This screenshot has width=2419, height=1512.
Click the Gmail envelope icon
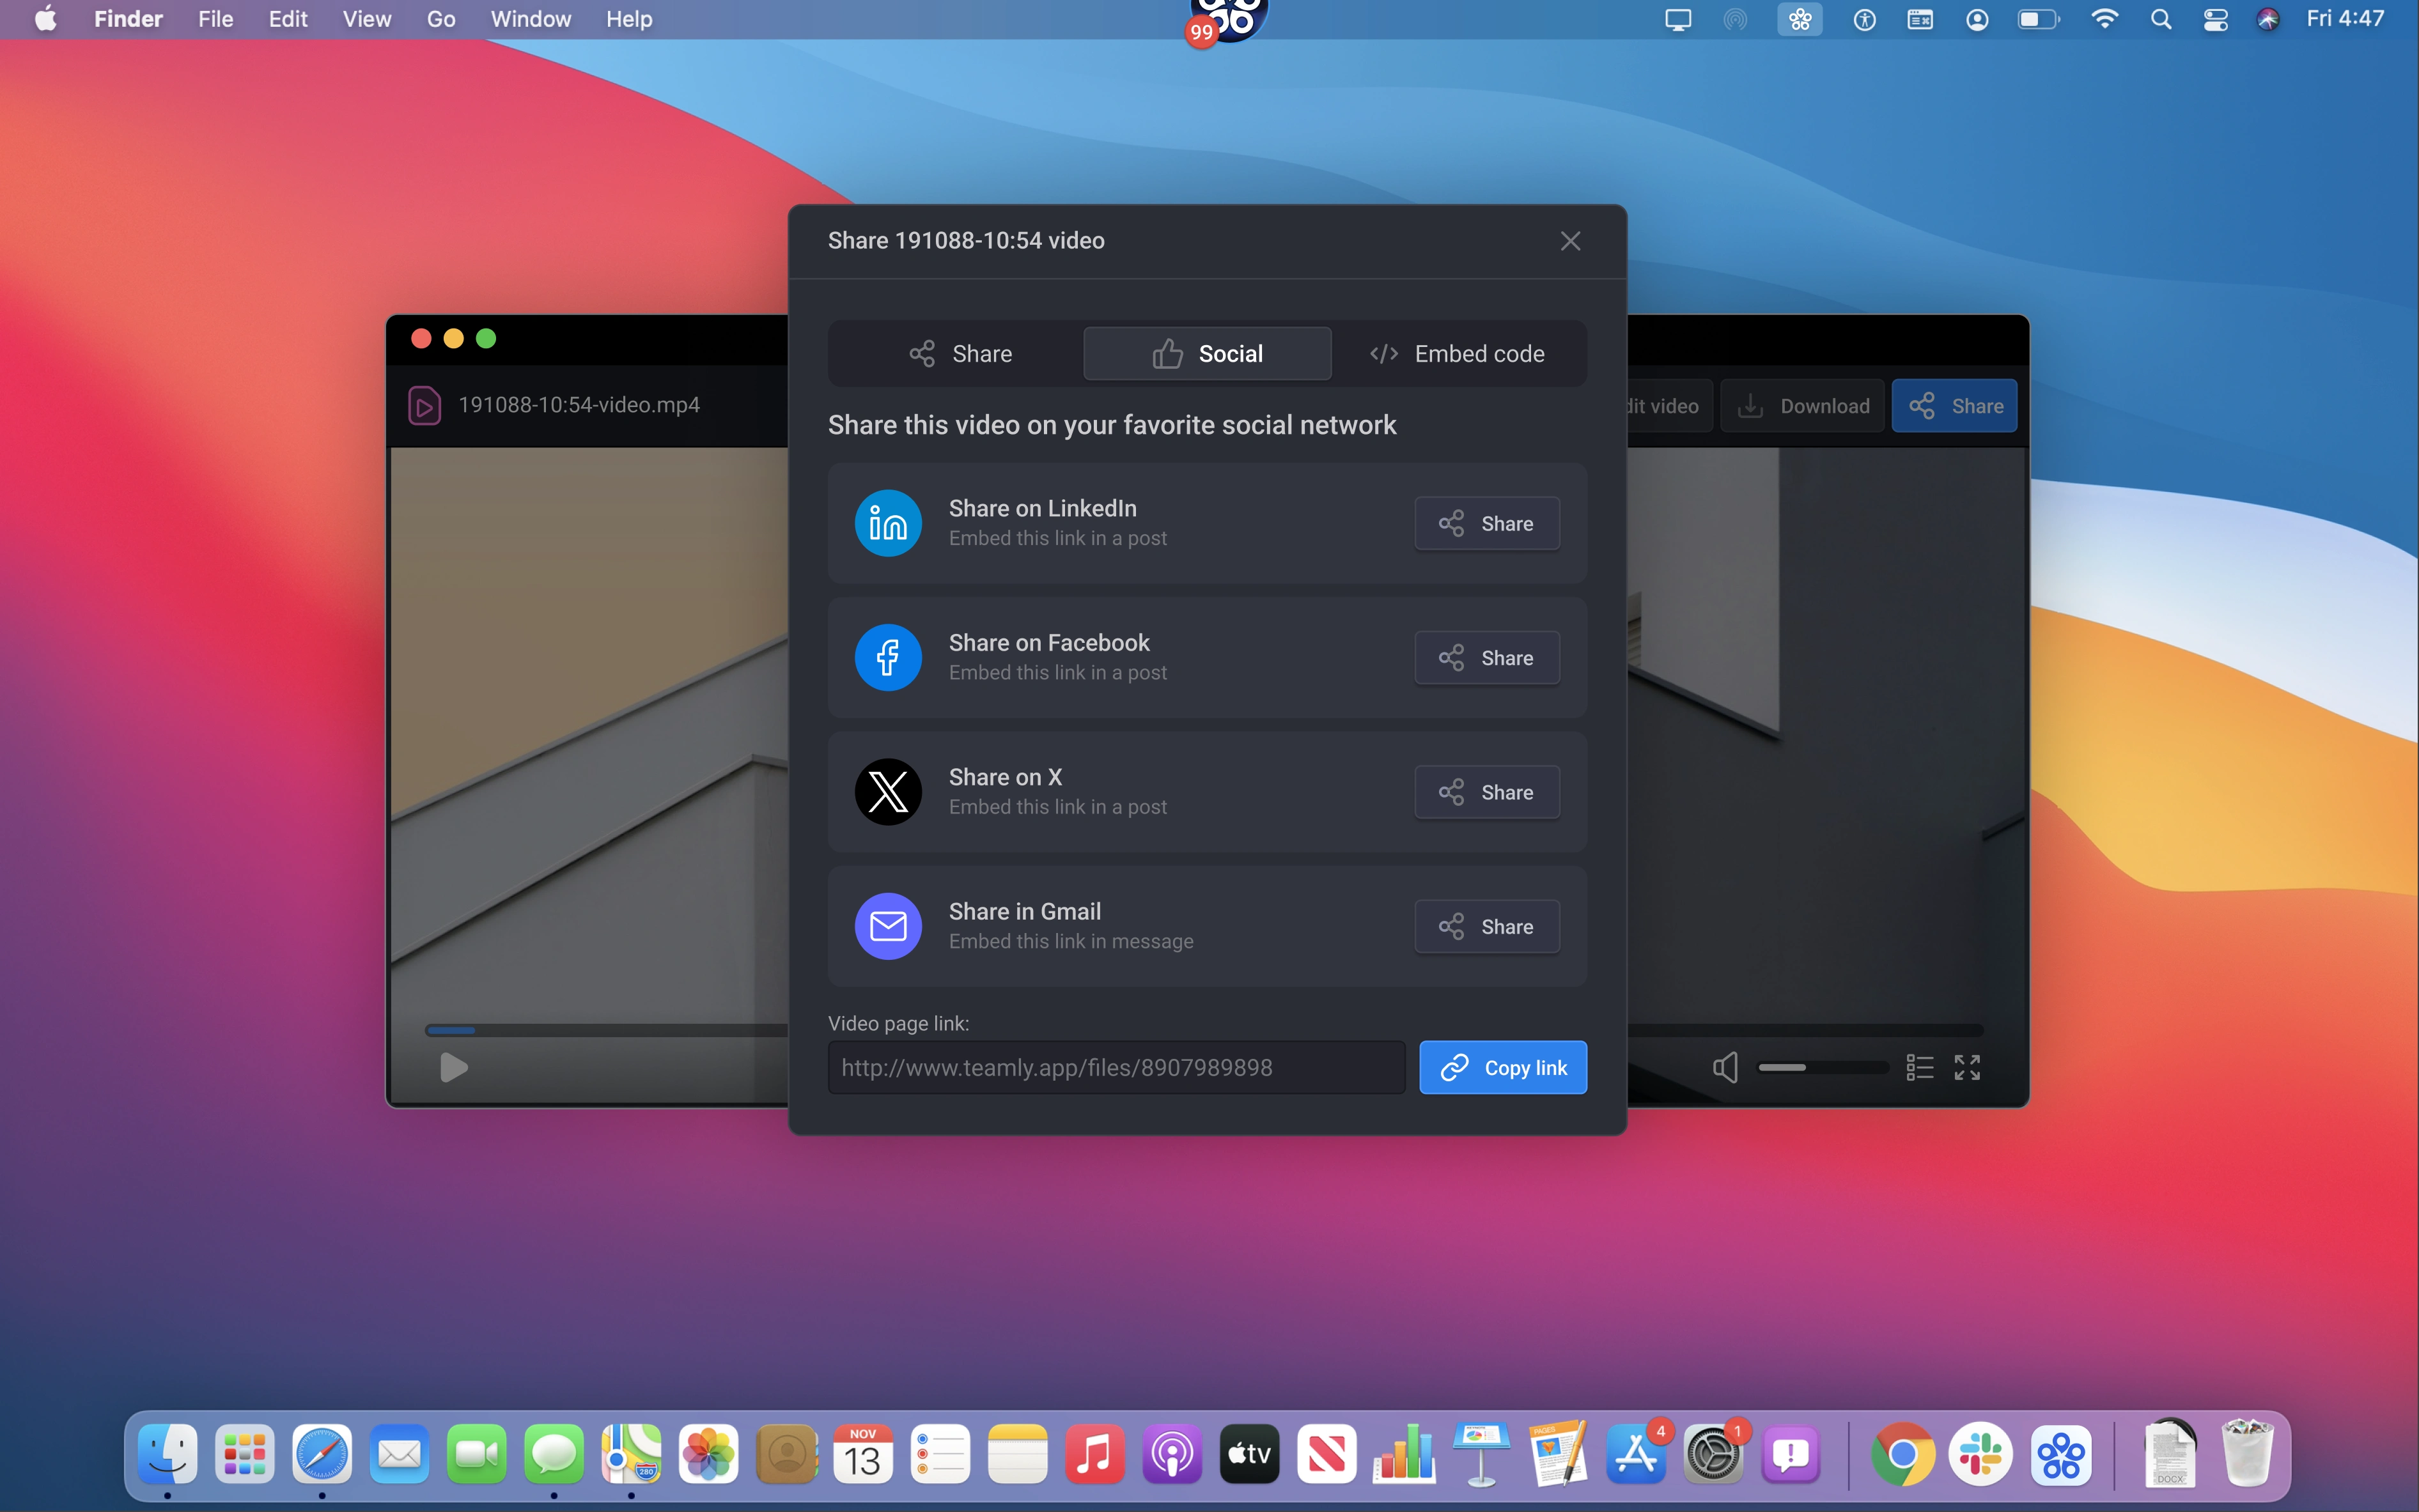(887, 926)
